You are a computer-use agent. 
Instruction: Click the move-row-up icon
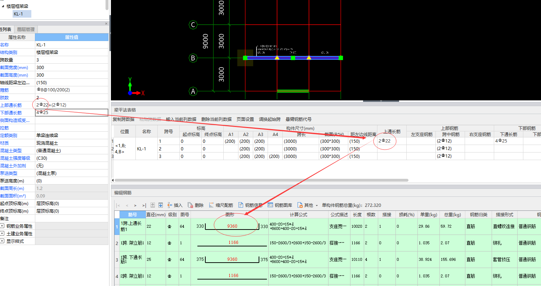click(x=153, y=205)
